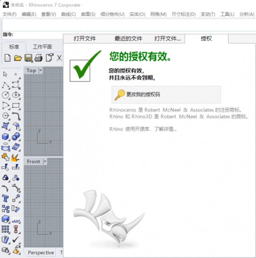Select the arrow pointer selection tool
The image size is (256, 258).
point(5,74)
